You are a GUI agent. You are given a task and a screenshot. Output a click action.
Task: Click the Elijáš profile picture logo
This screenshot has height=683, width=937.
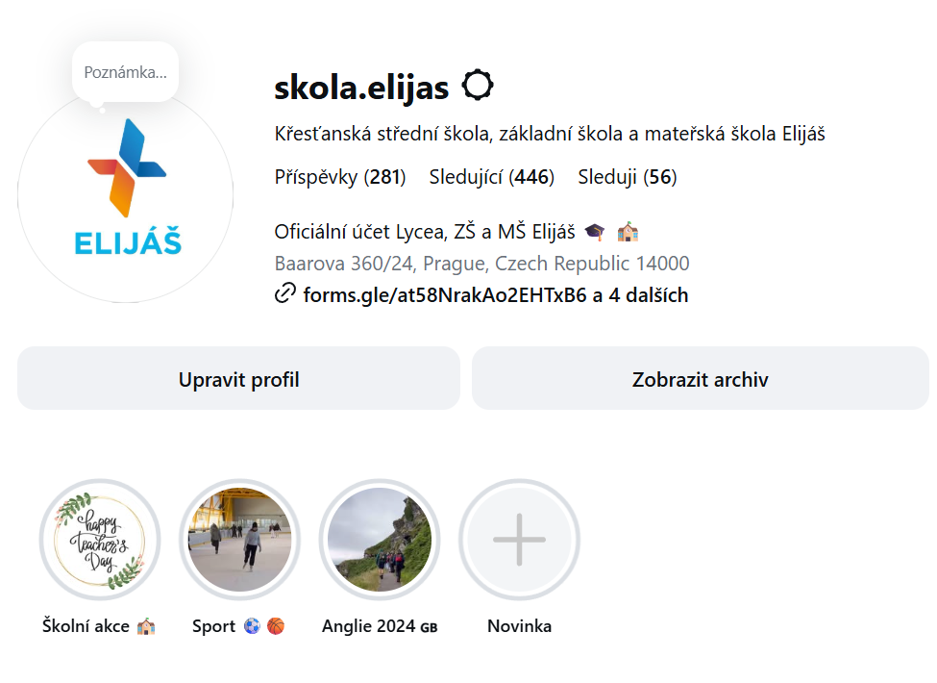[x=126, y=195]
